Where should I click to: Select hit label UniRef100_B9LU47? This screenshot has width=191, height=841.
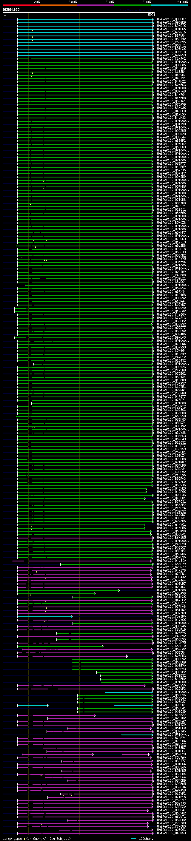pyautogui.click(x=171, y=810)
